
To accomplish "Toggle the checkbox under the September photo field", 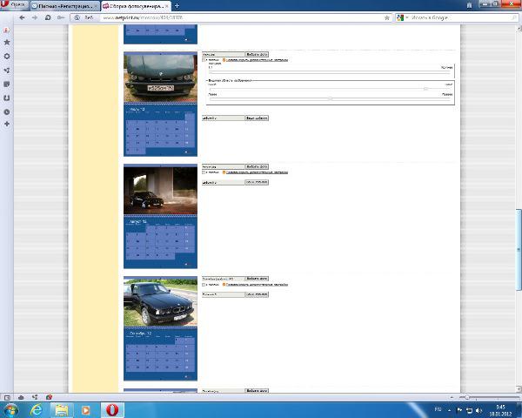I will (204, 285).
